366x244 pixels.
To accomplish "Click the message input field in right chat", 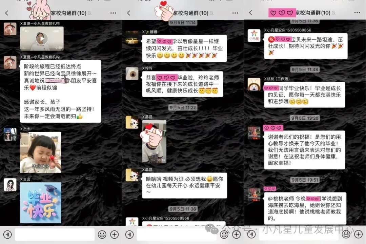I will [x=299, y=235].
